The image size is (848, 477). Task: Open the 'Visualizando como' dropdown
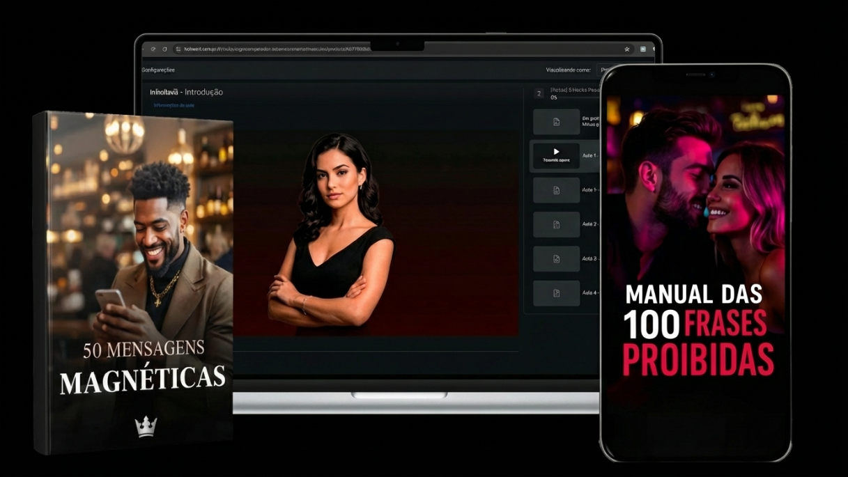603,70
